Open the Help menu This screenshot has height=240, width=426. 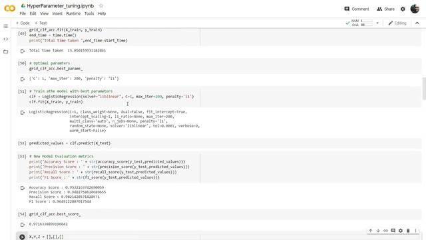tap(102, 13)
